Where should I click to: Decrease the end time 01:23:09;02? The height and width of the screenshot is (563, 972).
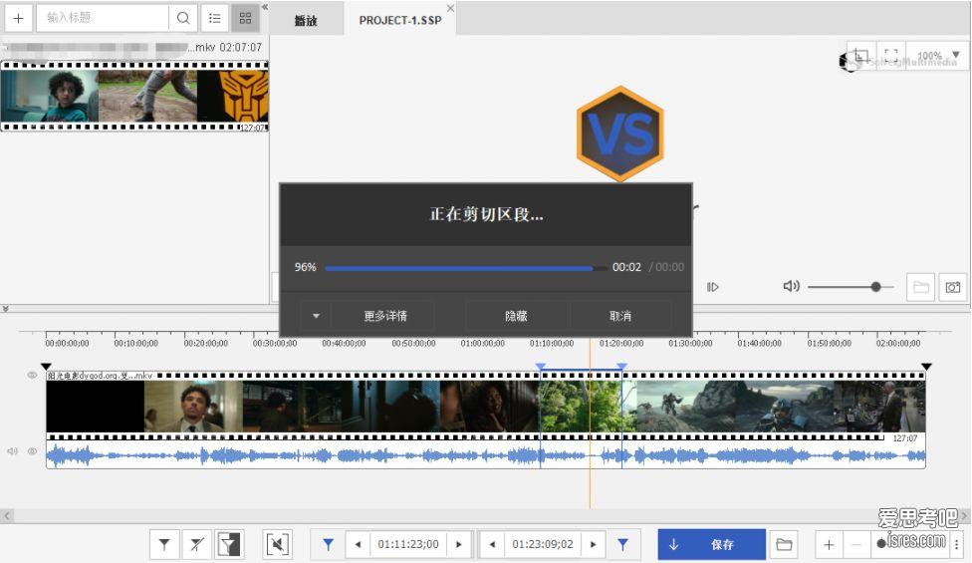click(492, 544)
